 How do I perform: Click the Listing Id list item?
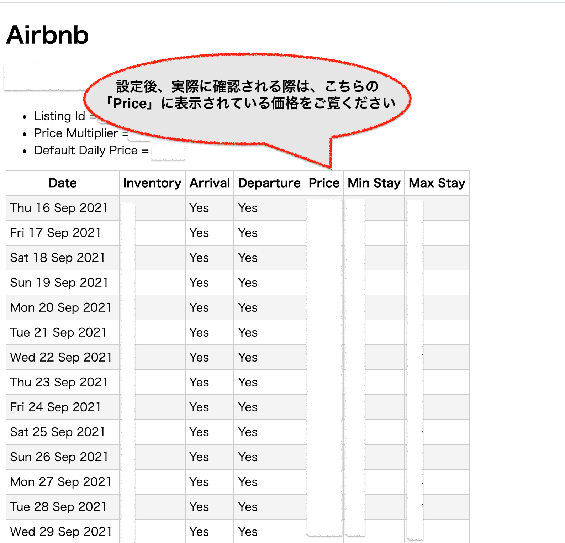pos(60,116)
